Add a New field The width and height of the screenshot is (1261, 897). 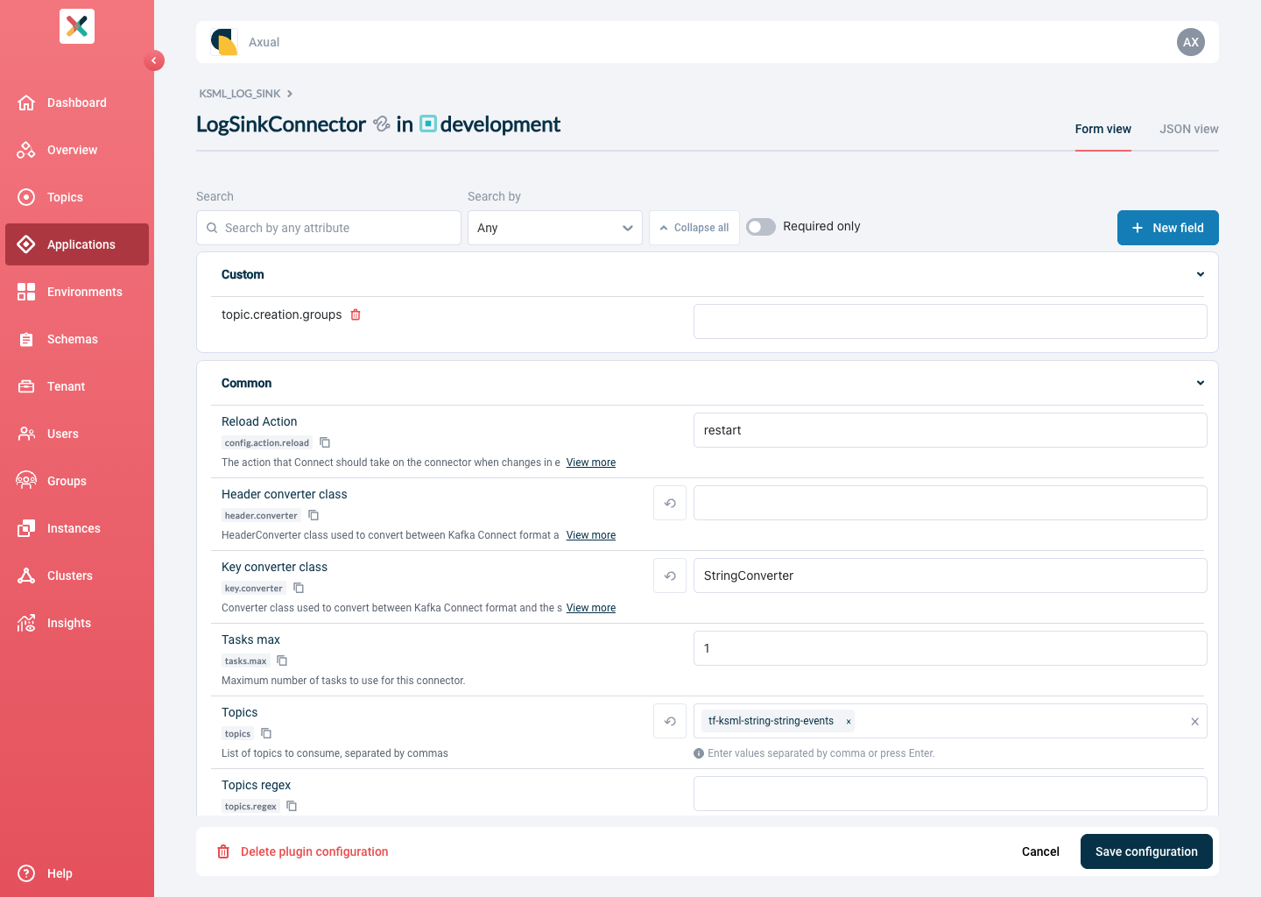pyautogui.click(x=1168, y=228)
